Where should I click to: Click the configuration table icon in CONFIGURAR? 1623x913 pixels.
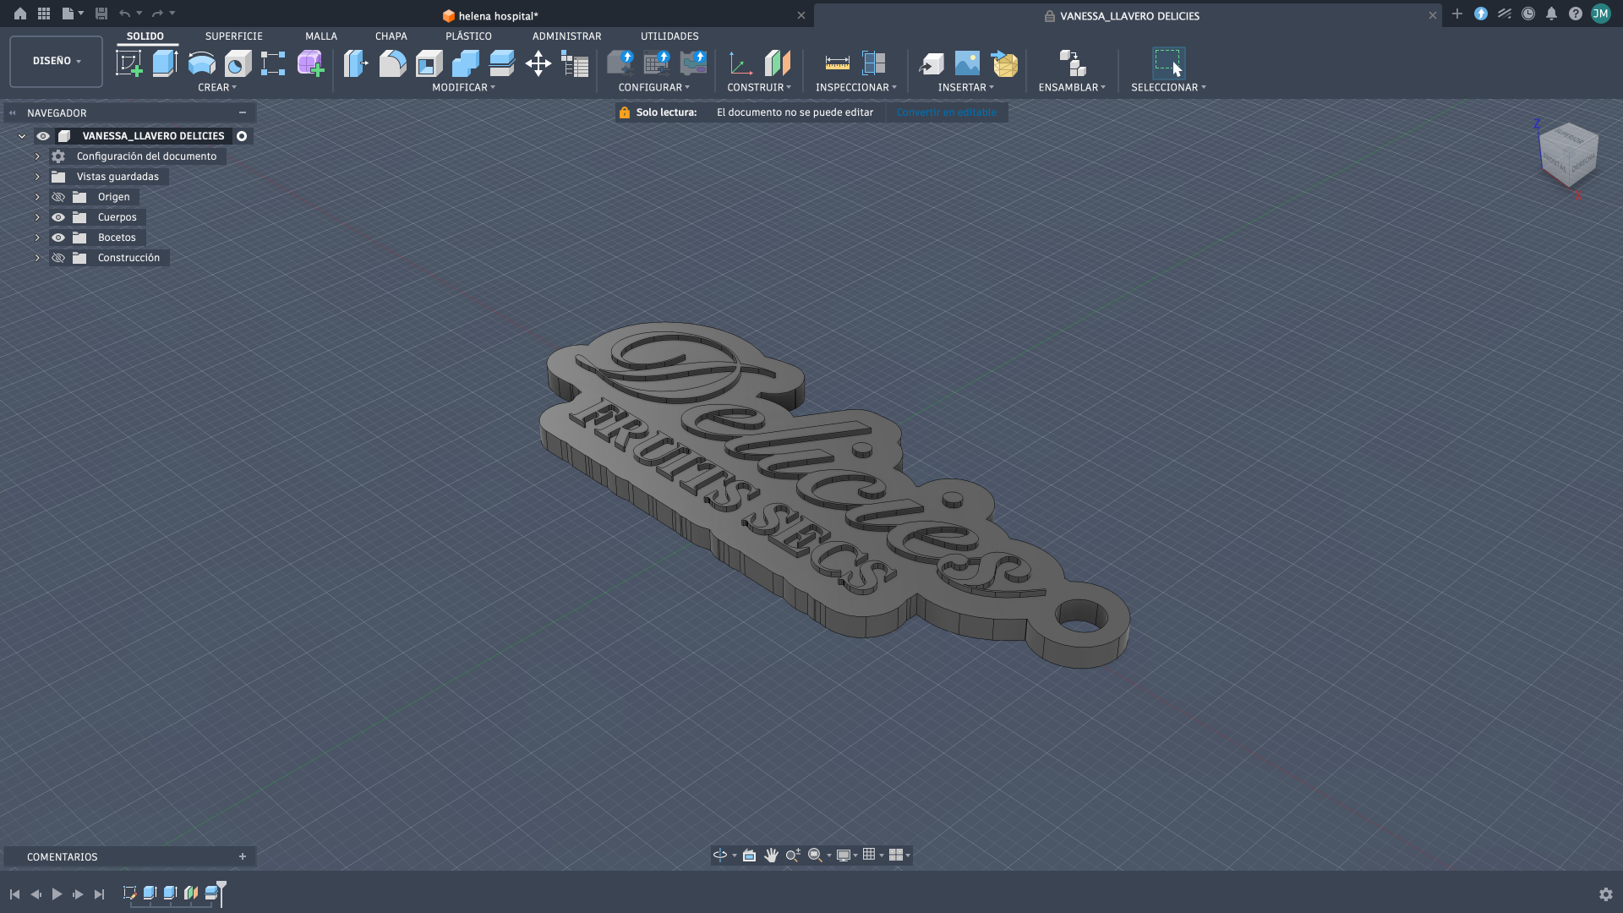tap(657, 63)
